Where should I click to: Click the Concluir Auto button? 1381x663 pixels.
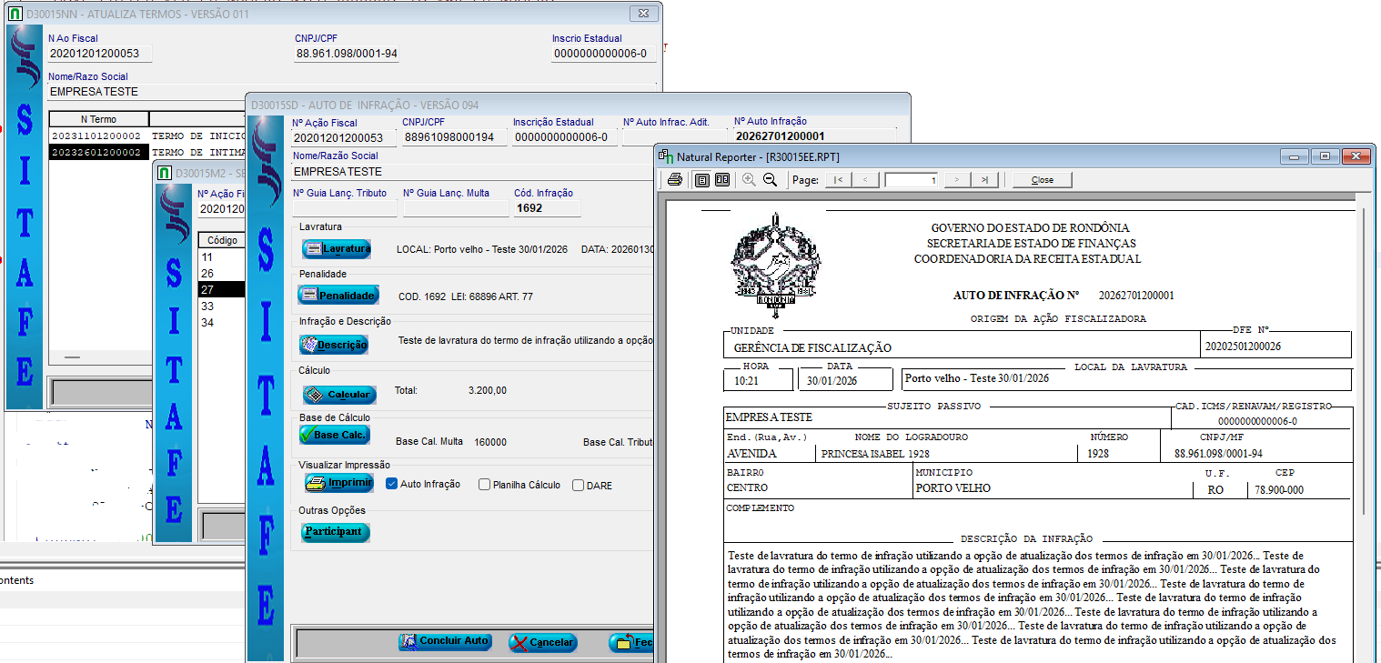tap(445, 642)
